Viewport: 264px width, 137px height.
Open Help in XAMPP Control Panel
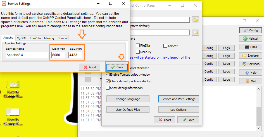(x=251, y=73)
